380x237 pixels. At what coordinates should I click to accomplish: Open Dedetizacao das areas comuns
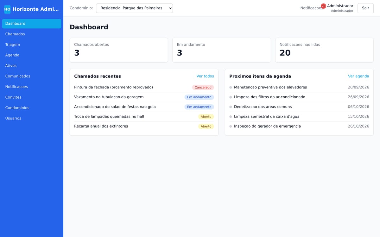pyautogui.click(x=263, y=107)
